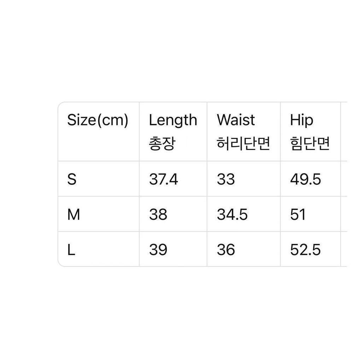Click the cut-off column right of Hip header
The image size is (362, 362).
point(344,132)
